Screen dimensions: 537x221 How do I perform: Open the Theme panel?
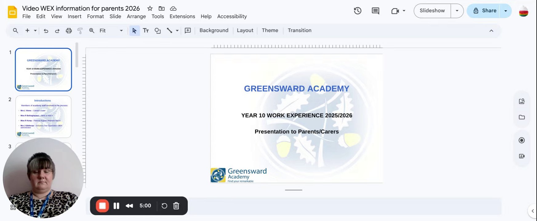[x=270, y=30]
